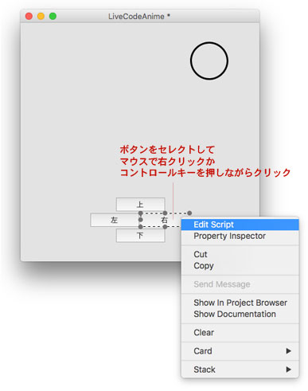Select Copy in the context menu
308x391 pixels.
(x=240, y=266)
